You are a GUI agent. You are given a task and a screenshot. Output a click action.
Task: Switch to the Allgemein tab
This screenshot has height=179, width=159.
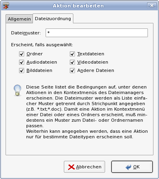pyautogui.click(x=19, y=19)
